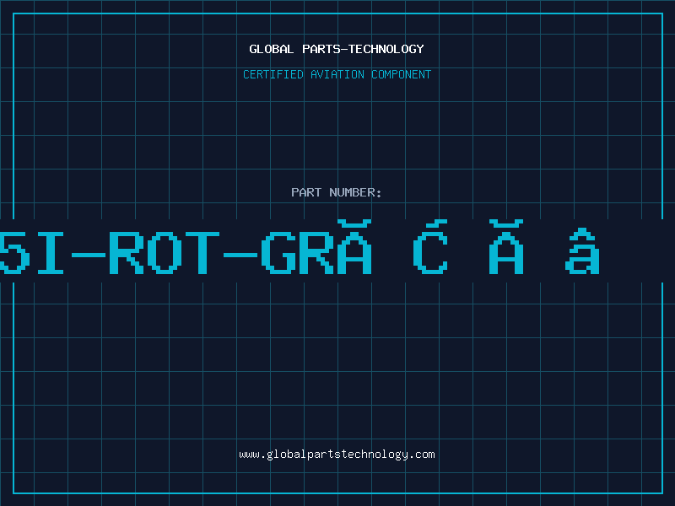Click the part number text beginning 5I-ROT-GR
The image size is (675, 506).
coord(300,248)
